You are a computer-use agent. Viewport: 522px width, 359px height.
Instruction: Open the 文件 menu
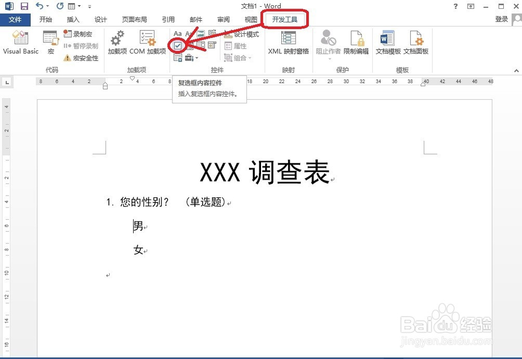pyautogui.click(x=16, y=19)
